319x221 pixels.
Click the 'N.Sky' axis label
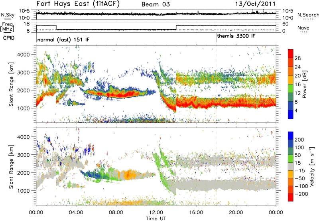(x=8, y=15)
